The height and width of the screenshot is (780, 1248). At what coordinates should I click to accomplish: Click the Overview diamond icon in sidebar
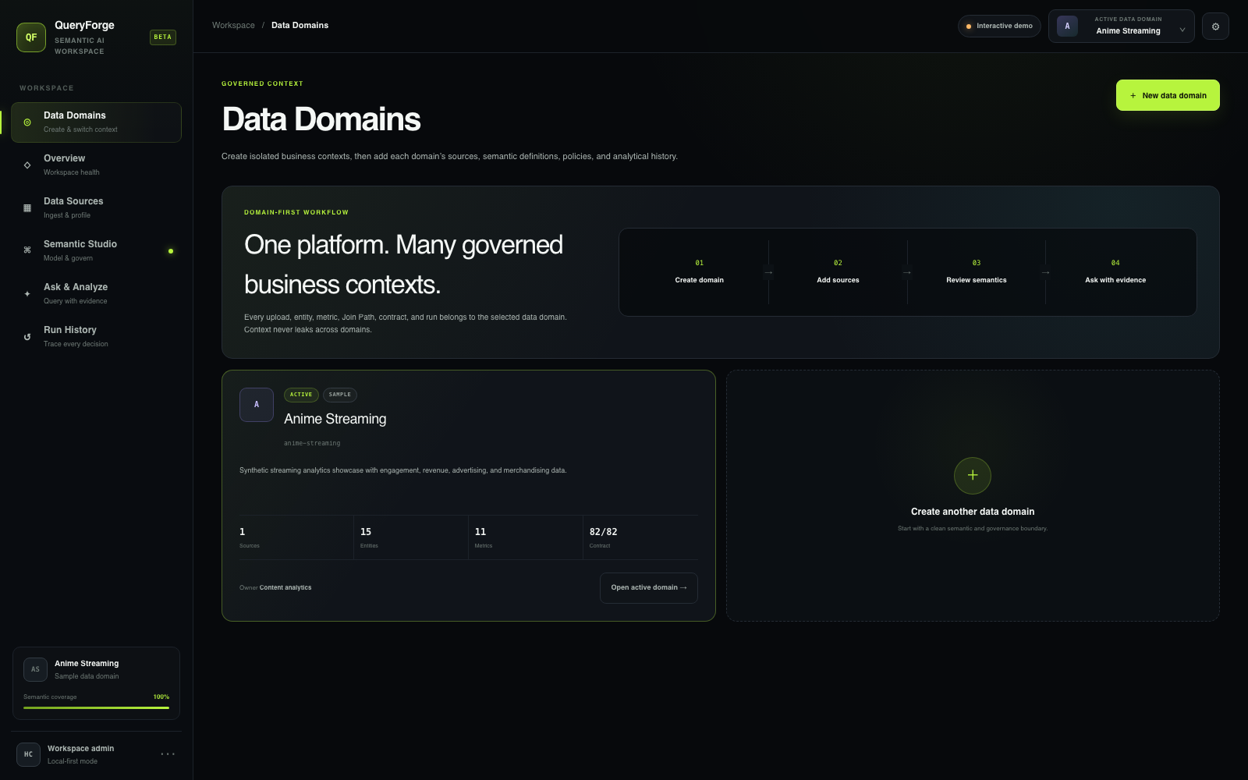27,165
